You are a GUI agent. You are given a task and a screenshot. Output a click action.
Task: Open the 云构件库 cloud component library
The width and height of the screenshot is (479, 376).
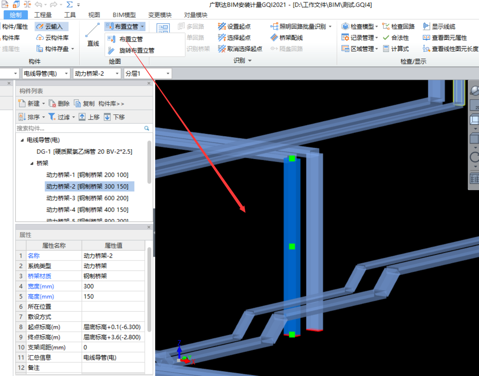pyautogui.click(x=53, y=38)
